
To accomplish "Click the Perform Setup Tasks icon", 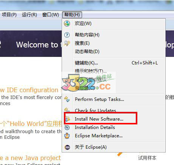I will click(x=67, y=99).
